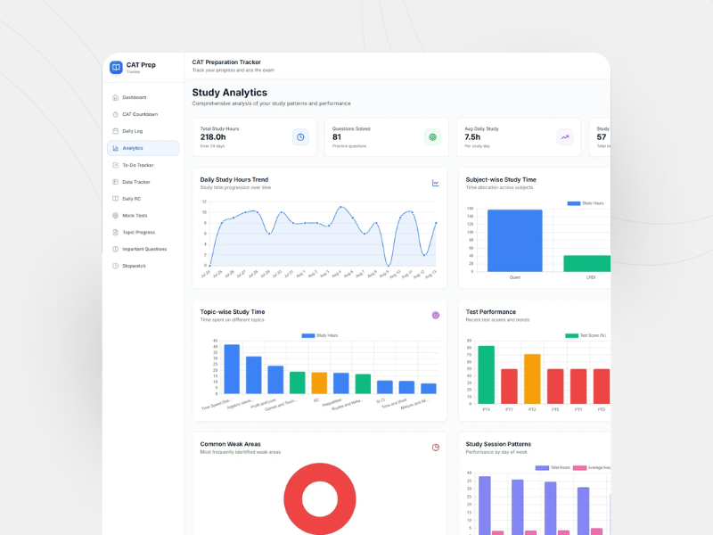Toggle Study Hours legend in Topic-wise Study Time chart
The image size is (713, 535).
tap(319, 335)
